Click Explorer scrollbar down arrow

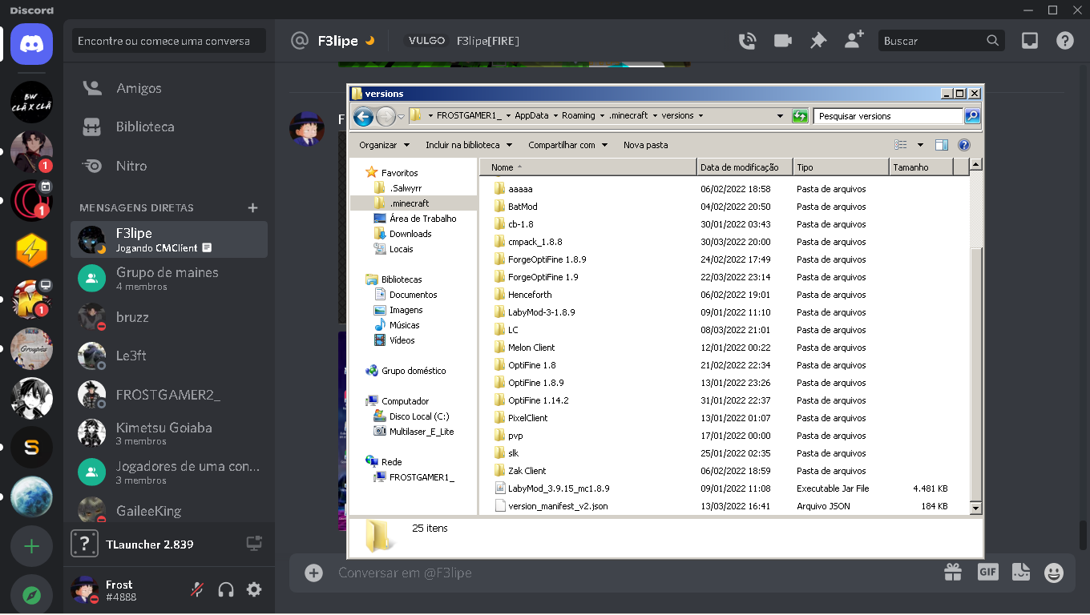pos(975,508)
